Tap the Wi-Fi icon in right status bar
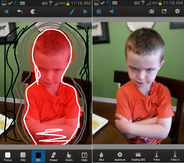The image size is (184, 163). coord(143,3)
